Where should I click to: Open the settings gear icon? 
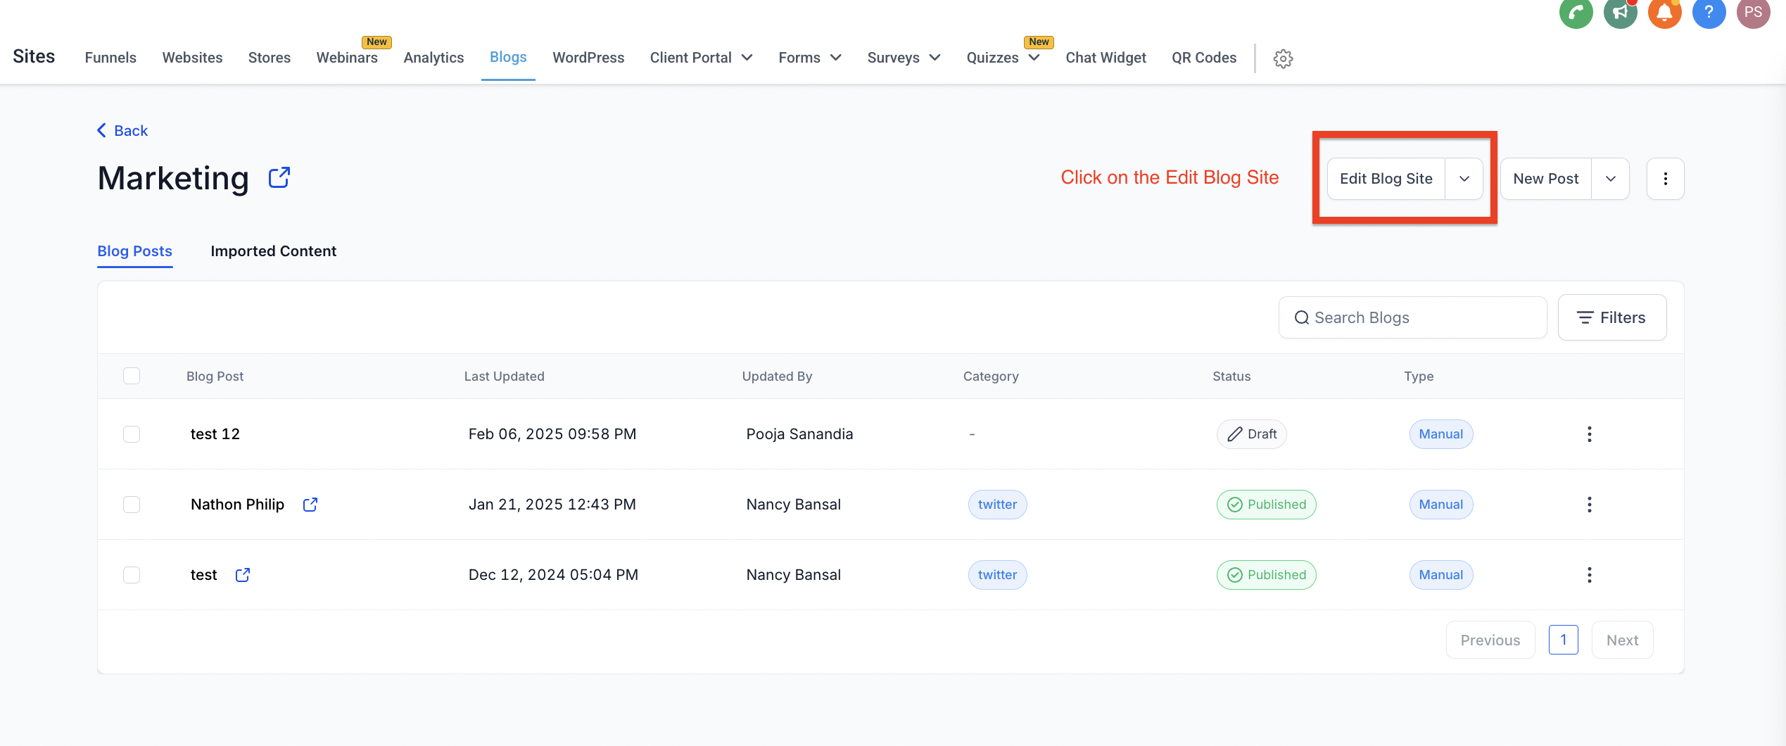click(x=1283, y=58)
